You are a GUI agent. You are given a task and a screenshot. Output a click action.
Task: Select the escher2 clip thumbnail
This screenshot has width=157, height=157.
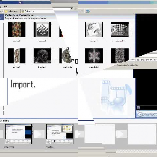tap(42, 30)
